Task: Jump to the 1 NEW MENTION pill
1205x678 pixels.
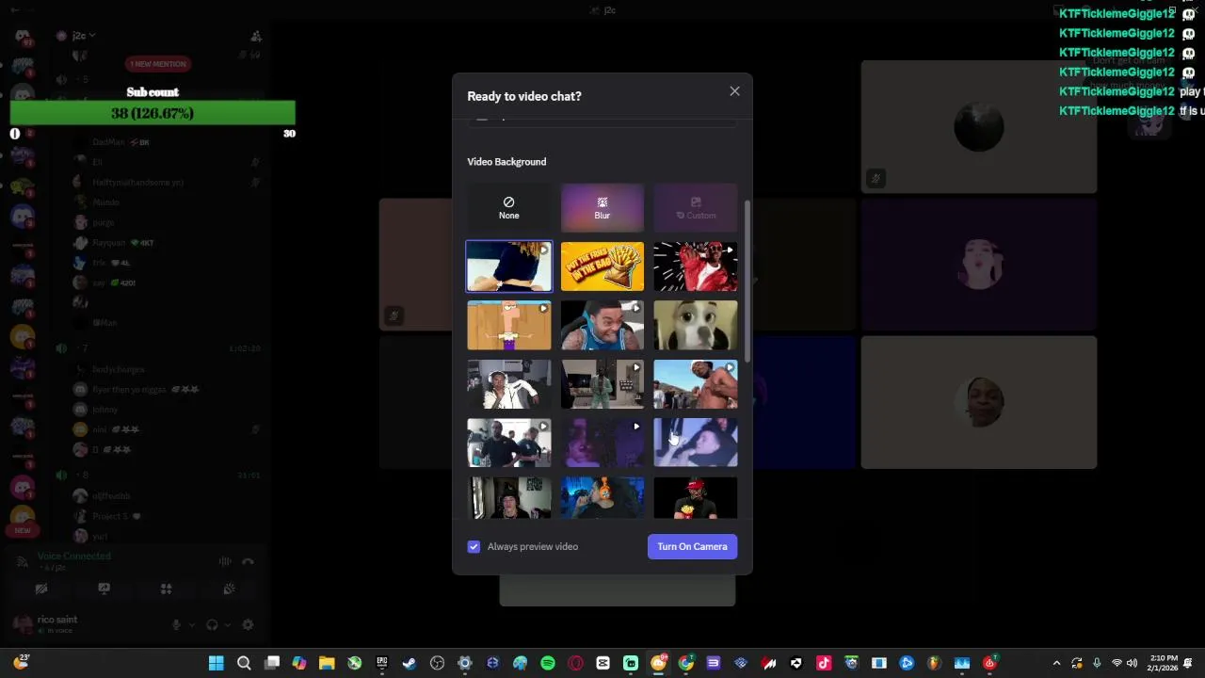Action: [158, 64]
